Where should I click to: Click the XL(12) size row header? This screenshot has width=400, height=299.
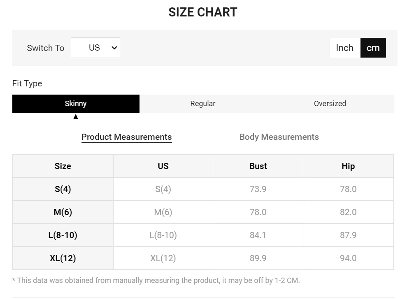point(63,258)
